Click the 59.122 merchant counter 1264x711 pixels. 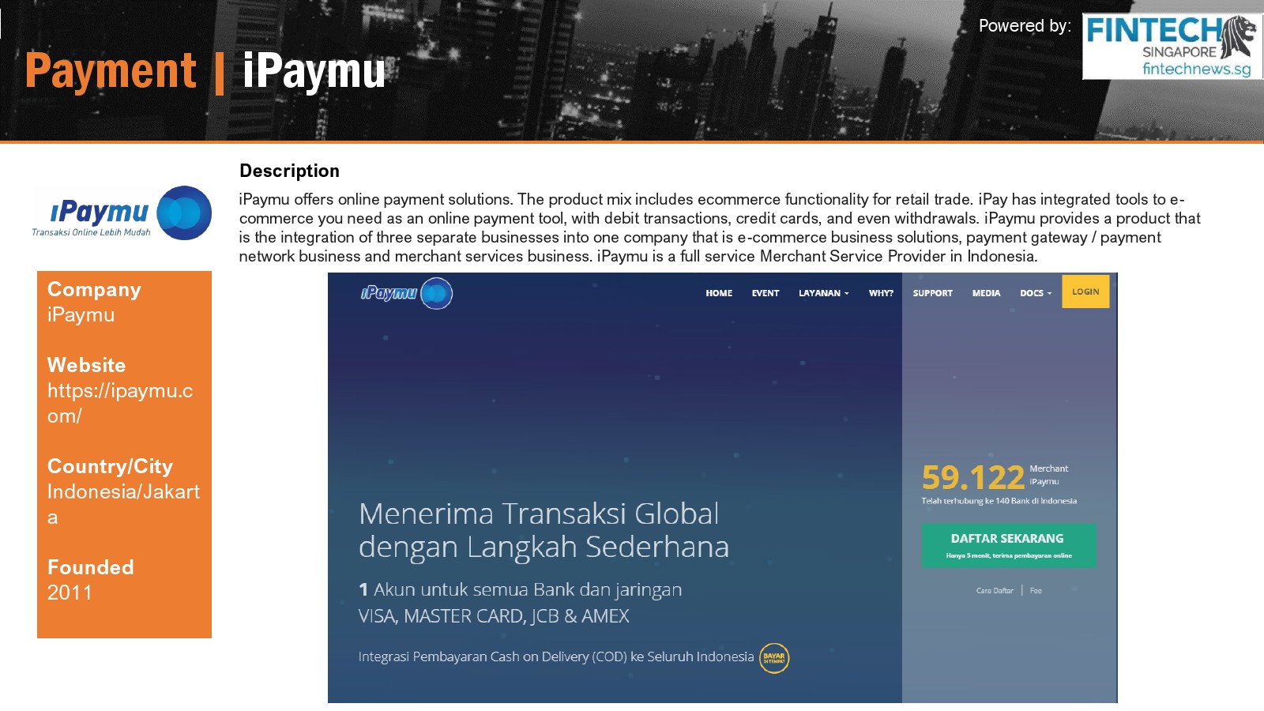(972, 478)
